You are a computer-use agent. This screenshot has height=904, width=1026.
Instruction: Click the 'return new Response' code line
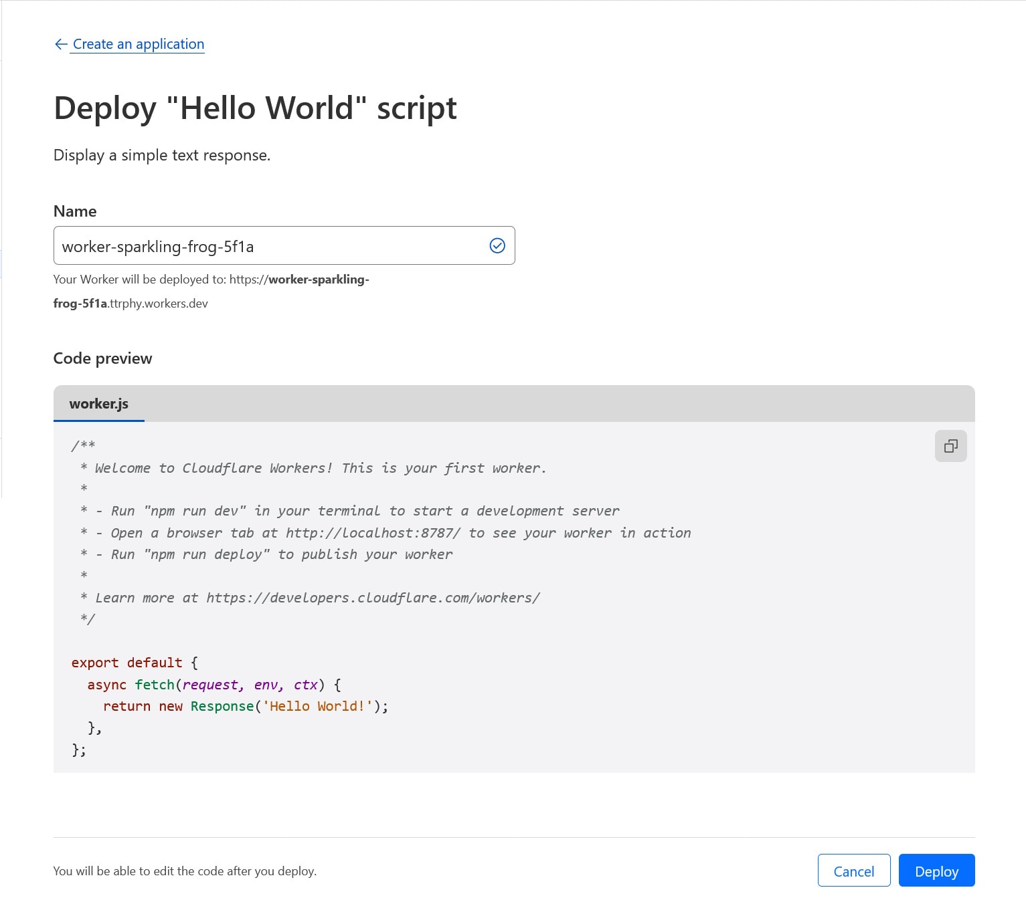pyautogui.click(x=246, y=706)
